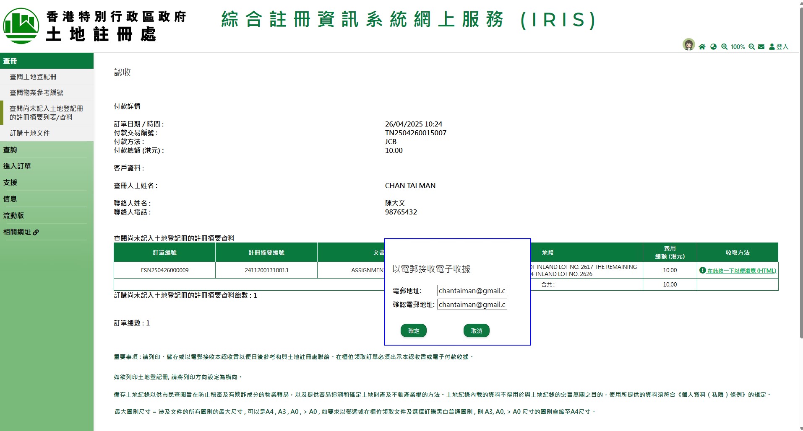This screenshot has height=431, width=803.
Task: Click the order date 26/04/2025 10:24
Action: (414, 124)
